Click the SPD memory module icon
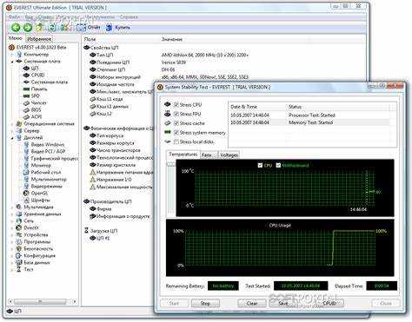The image size is (412, 322). coord(26,95)
